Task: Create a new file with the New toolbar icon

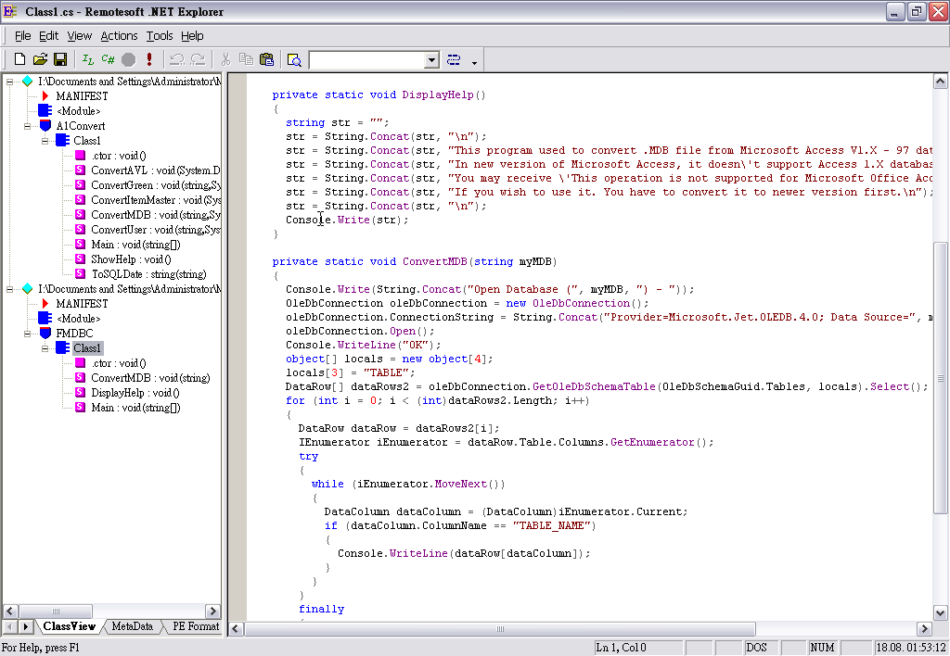Action: [20, 59]
